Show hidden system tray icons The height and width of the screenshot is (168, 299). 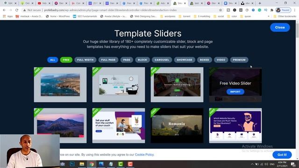click(252, 164)
